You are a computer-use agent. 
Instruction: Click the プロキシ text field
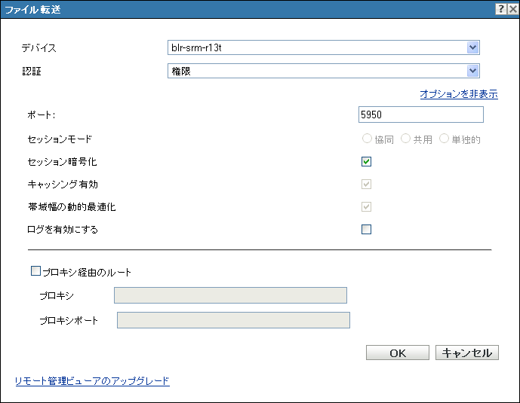click(x=230, y=295)
